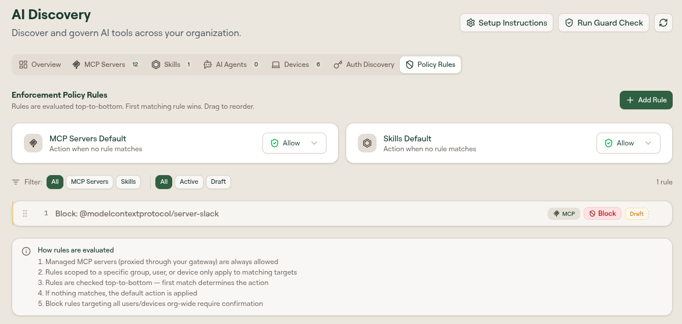Add a new rule
This screenshot has height=324, width=682.
coord(646,100)
